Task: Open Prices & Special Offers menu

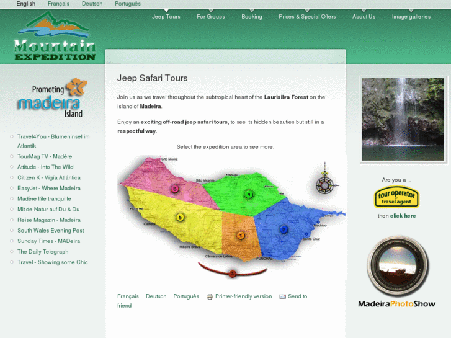Action: tap(307, 17)
